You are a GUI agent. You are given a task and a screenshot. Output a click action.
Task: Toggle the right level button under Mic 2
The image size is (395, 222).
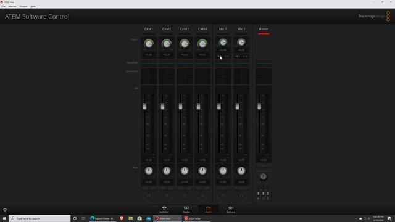point(245,56)
